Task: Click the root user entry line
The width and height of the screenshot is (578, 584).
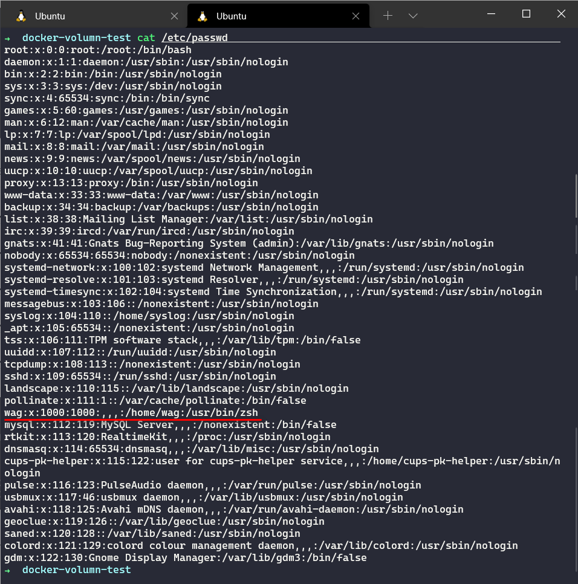Action: (x=97, y=50)
